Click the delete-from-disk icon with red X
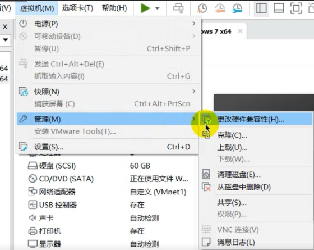Viewport: 314px width, 250px height. 206,187
